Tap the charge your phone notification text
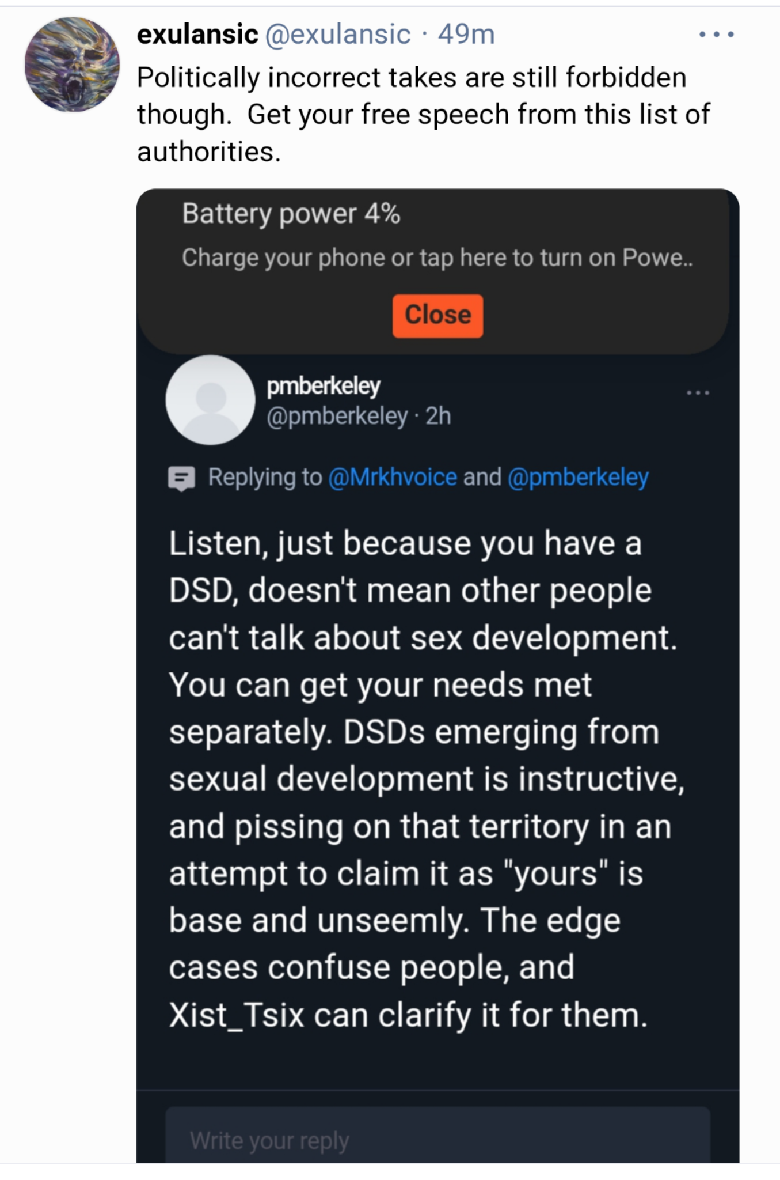The width and height of the screenshot is (780, 1180). [x=437, y=258]
